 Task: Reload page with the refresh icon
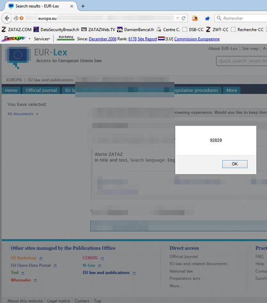[184, 18]
